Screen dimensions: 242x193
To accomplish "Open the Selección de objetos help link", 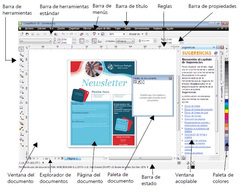I will click(x=195, y=119).
